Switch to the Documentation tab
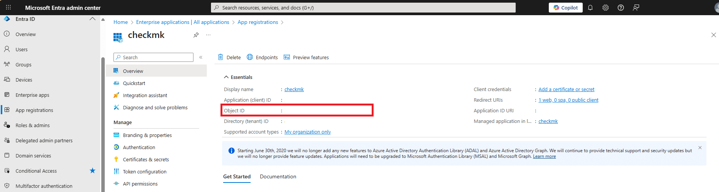Image resolution: width=719 pixels, height=192 pixels. [x=278, y=176]
